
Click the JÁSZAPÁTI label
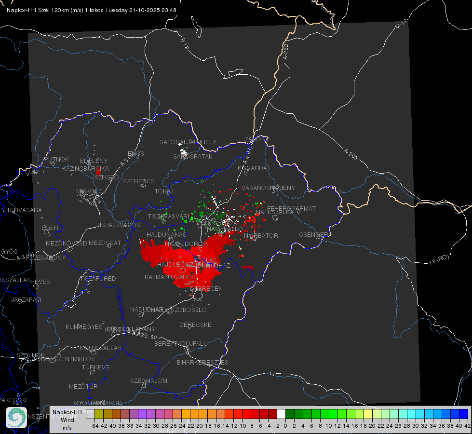26,299
